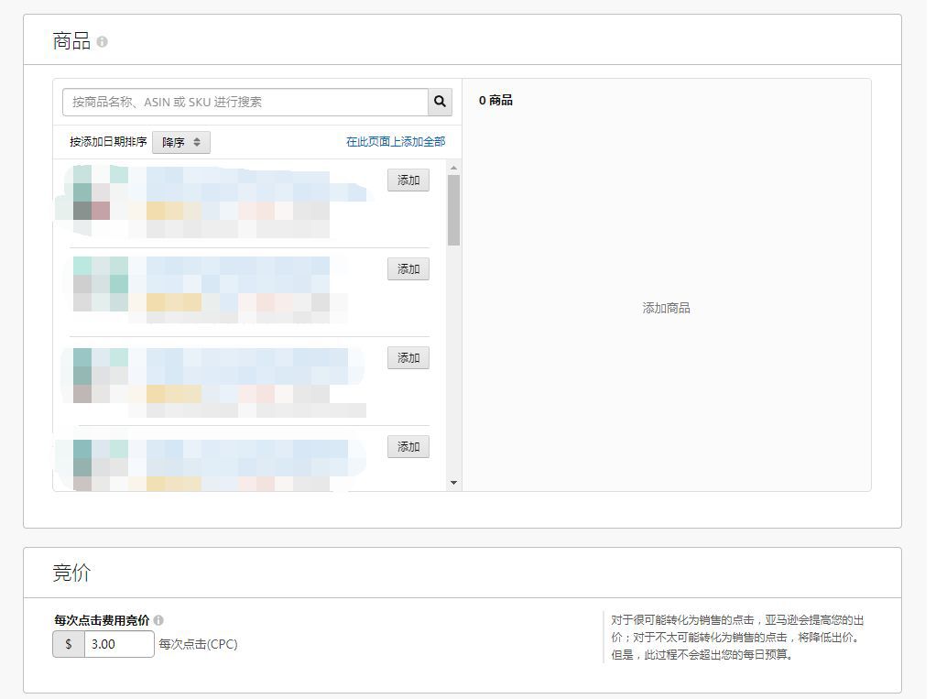Click the CPC bid field showing 3.00
Image resolution: width=936 pixels, height=699 pixels.
[x=119, y=644]
